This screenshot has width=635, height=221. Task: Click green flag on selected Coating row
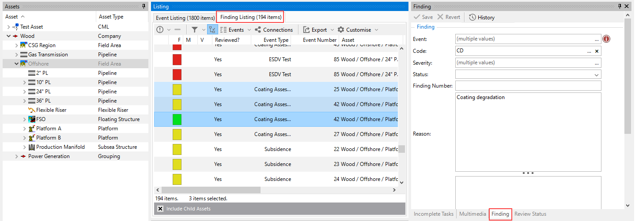tap(177, 119)
